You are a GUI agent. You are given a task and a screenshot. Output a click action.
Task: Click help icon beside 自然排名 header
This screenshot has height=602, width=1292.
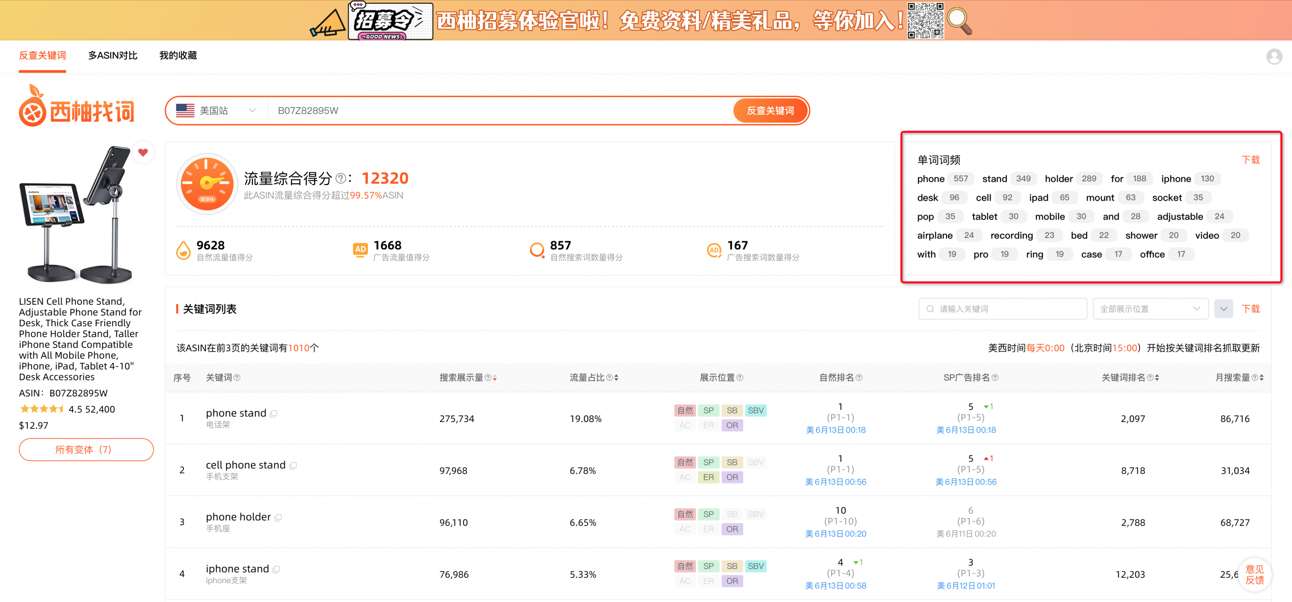click(859, 377)
